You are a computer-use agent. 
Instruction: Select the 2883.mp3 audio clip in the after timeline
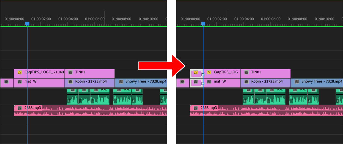266,110
